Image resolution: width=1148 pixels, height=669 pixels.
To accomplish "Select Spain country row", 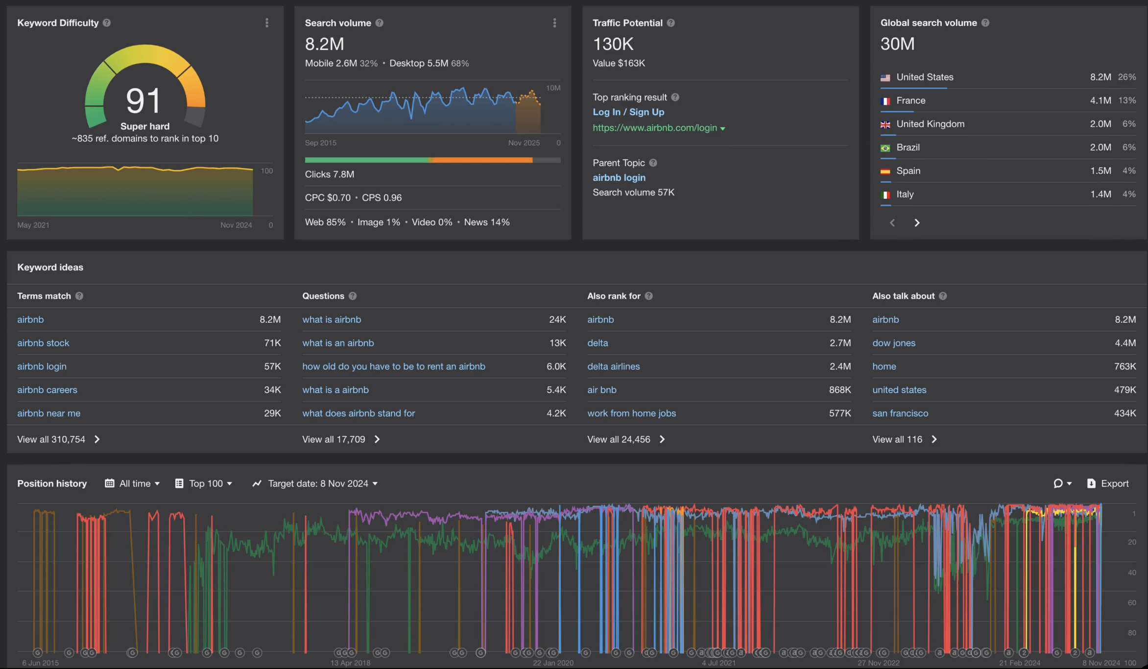I will (x=1008, y=171).
